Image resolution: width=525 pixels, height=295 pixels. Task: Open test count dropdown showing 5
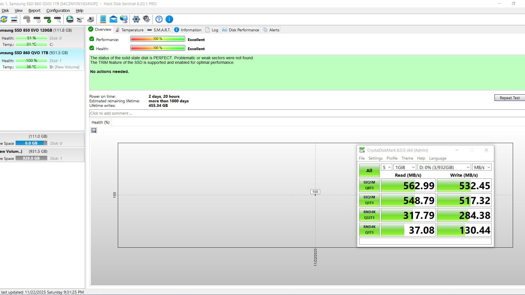[386, 167]
